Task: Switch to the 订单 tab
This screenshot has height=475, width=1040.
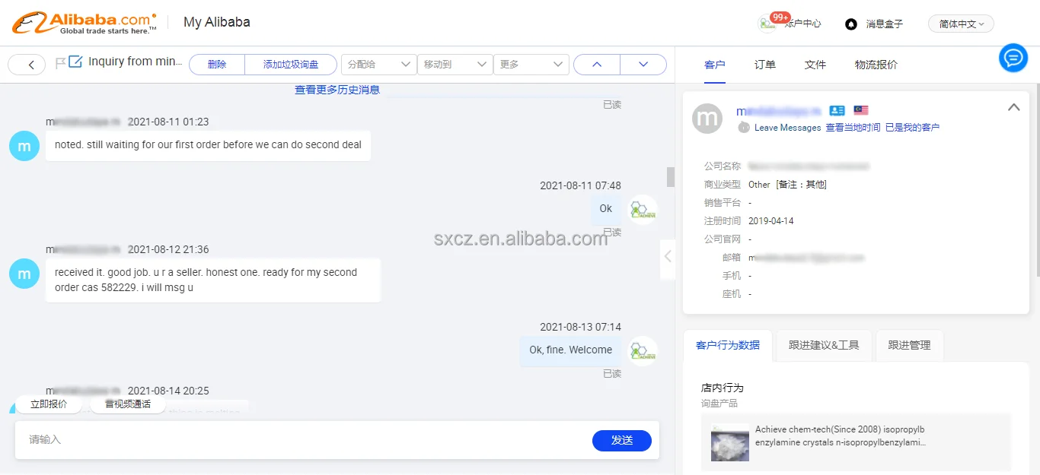Action: (x=765, y=65)
